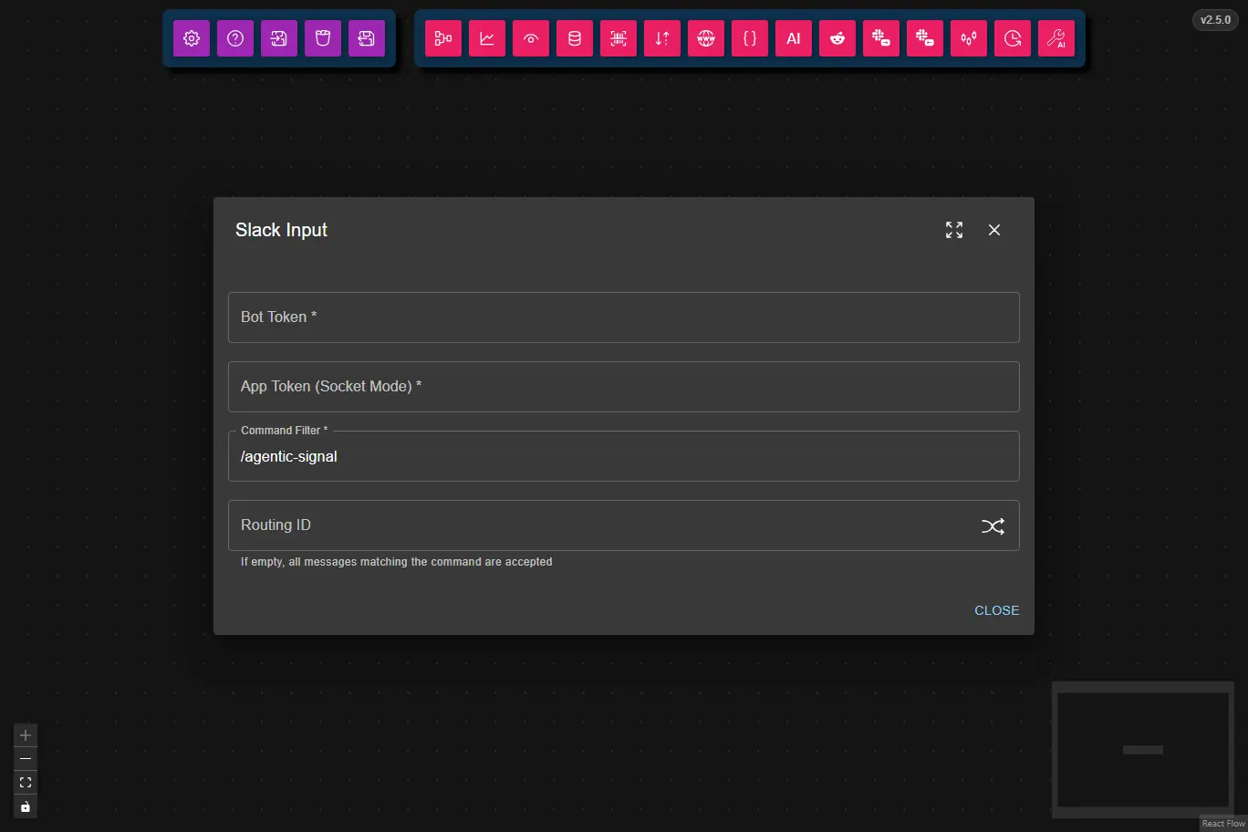Viewport: 1248px width, 832px height.
Task: Select the curly braces JSON node icon
Action: point(750,38)
